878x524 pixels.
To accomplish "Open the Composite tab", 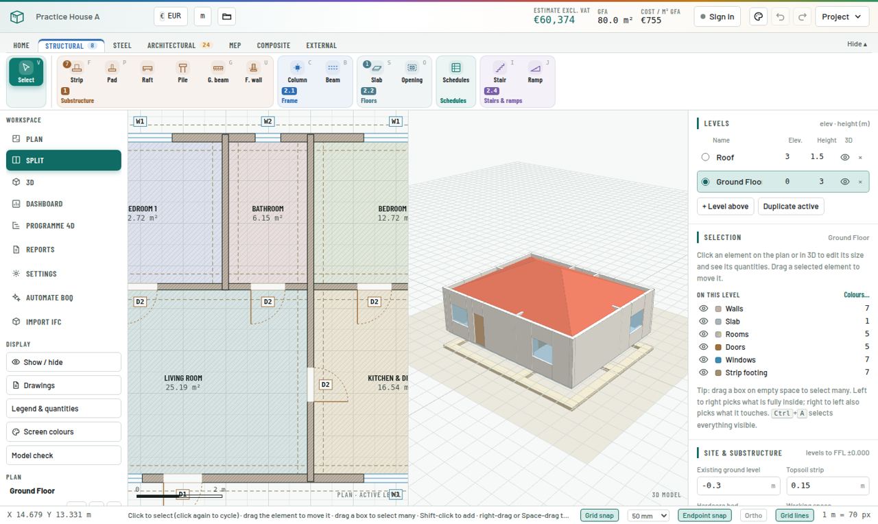I will (x=274, y=45).
